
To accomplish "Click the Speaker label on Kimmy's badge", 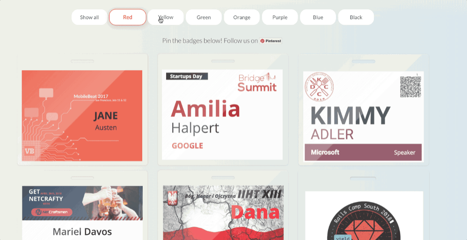I will click(404, 153).
